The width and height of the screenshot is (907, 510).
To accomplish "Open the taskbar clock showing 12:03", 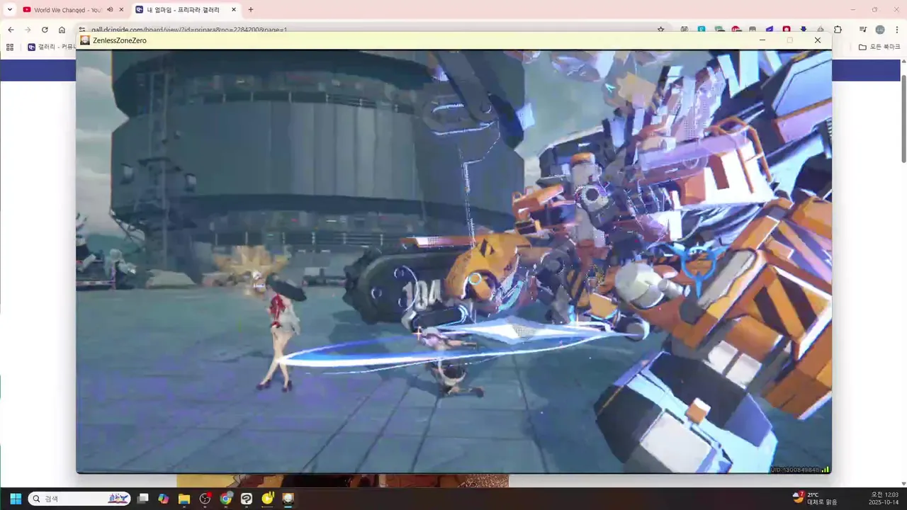I will 884,498.
